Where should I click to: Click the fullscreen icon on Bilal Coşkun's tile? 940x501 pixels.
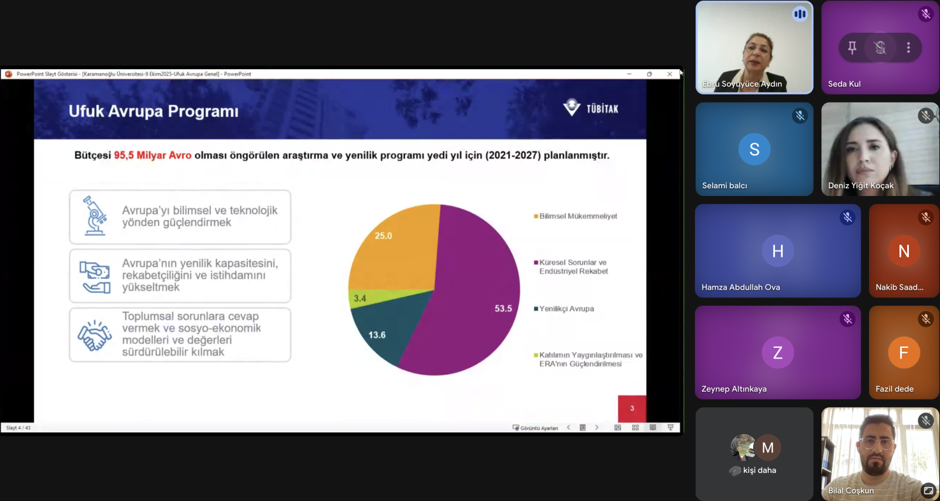tap(928, 490)
